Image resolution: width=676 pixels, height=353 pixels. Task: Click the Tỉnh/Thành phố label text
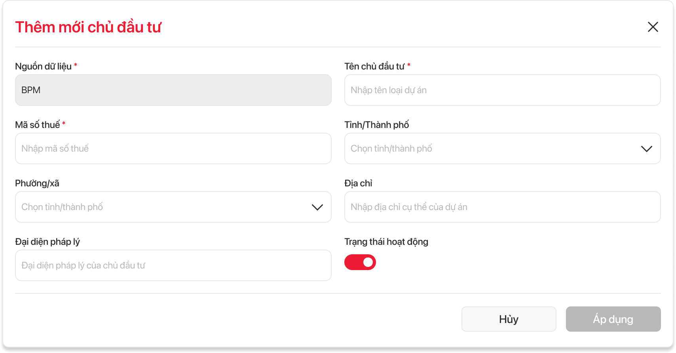pos(376,125)
